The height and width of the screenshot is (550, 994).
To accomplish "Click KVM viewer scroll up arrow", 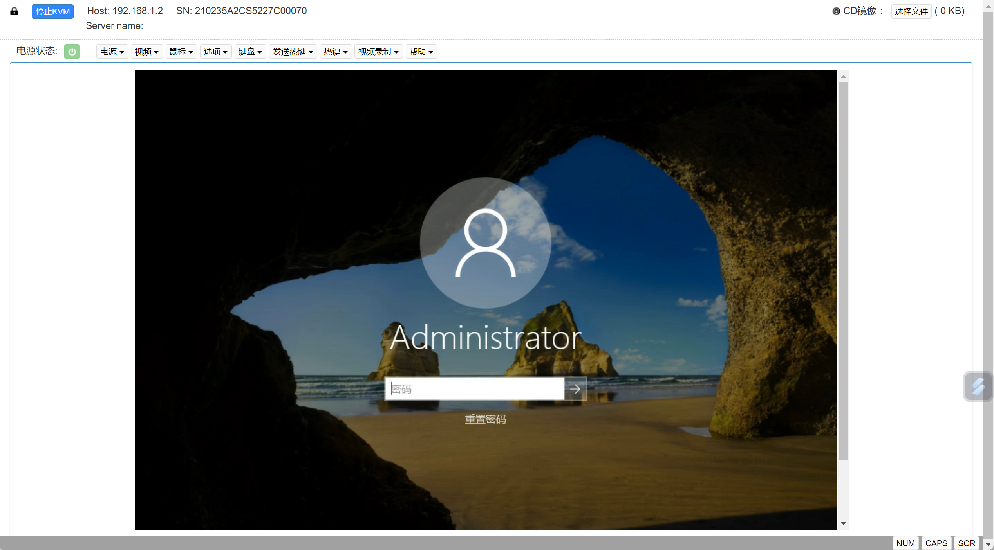I will tap(843, 77).
